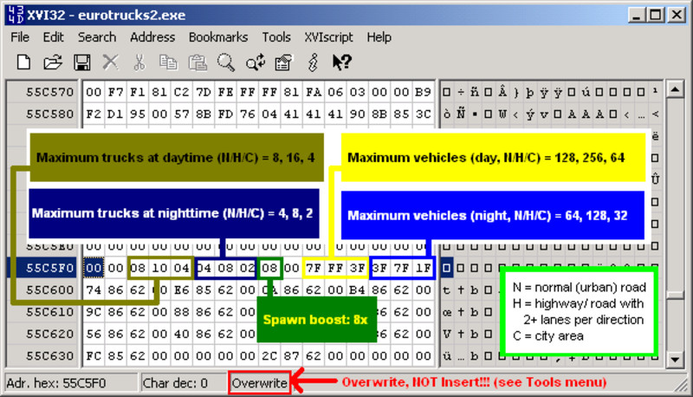This screenshot has width=693, height=397.
Task: Click the Find again magnifier-arrow icon
Action: [x=256, y=62]
